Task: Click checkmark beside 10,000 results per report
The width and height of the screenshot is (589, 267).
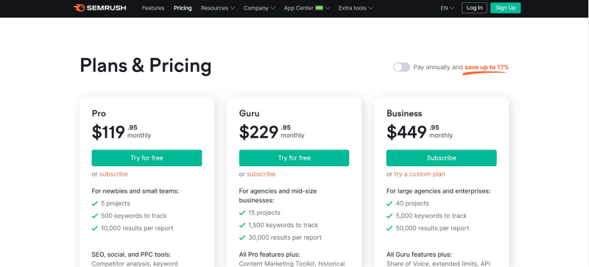Action: coord(95,228)
